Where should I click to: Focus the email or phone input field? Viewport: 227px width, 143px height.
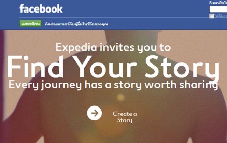coord(218,9)
